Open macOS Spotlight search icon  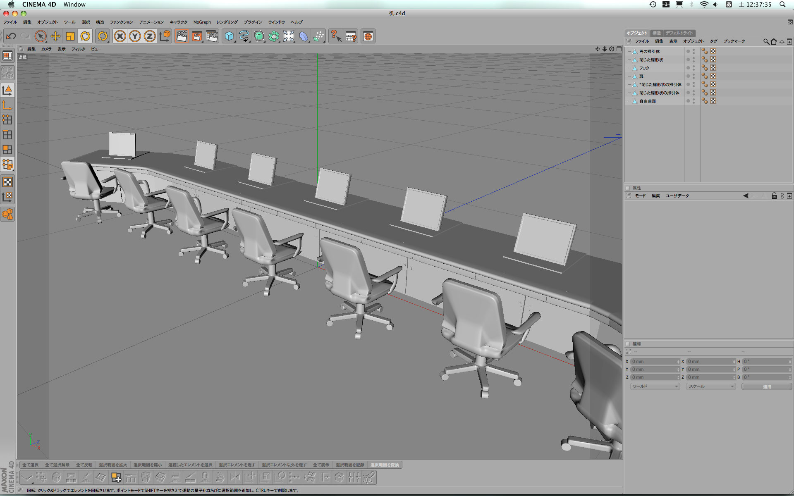click(x=782, y=5)
